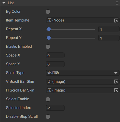
Task: Toggle Disable Stop Scroll checkbox
Action: [x=48, y=117]
